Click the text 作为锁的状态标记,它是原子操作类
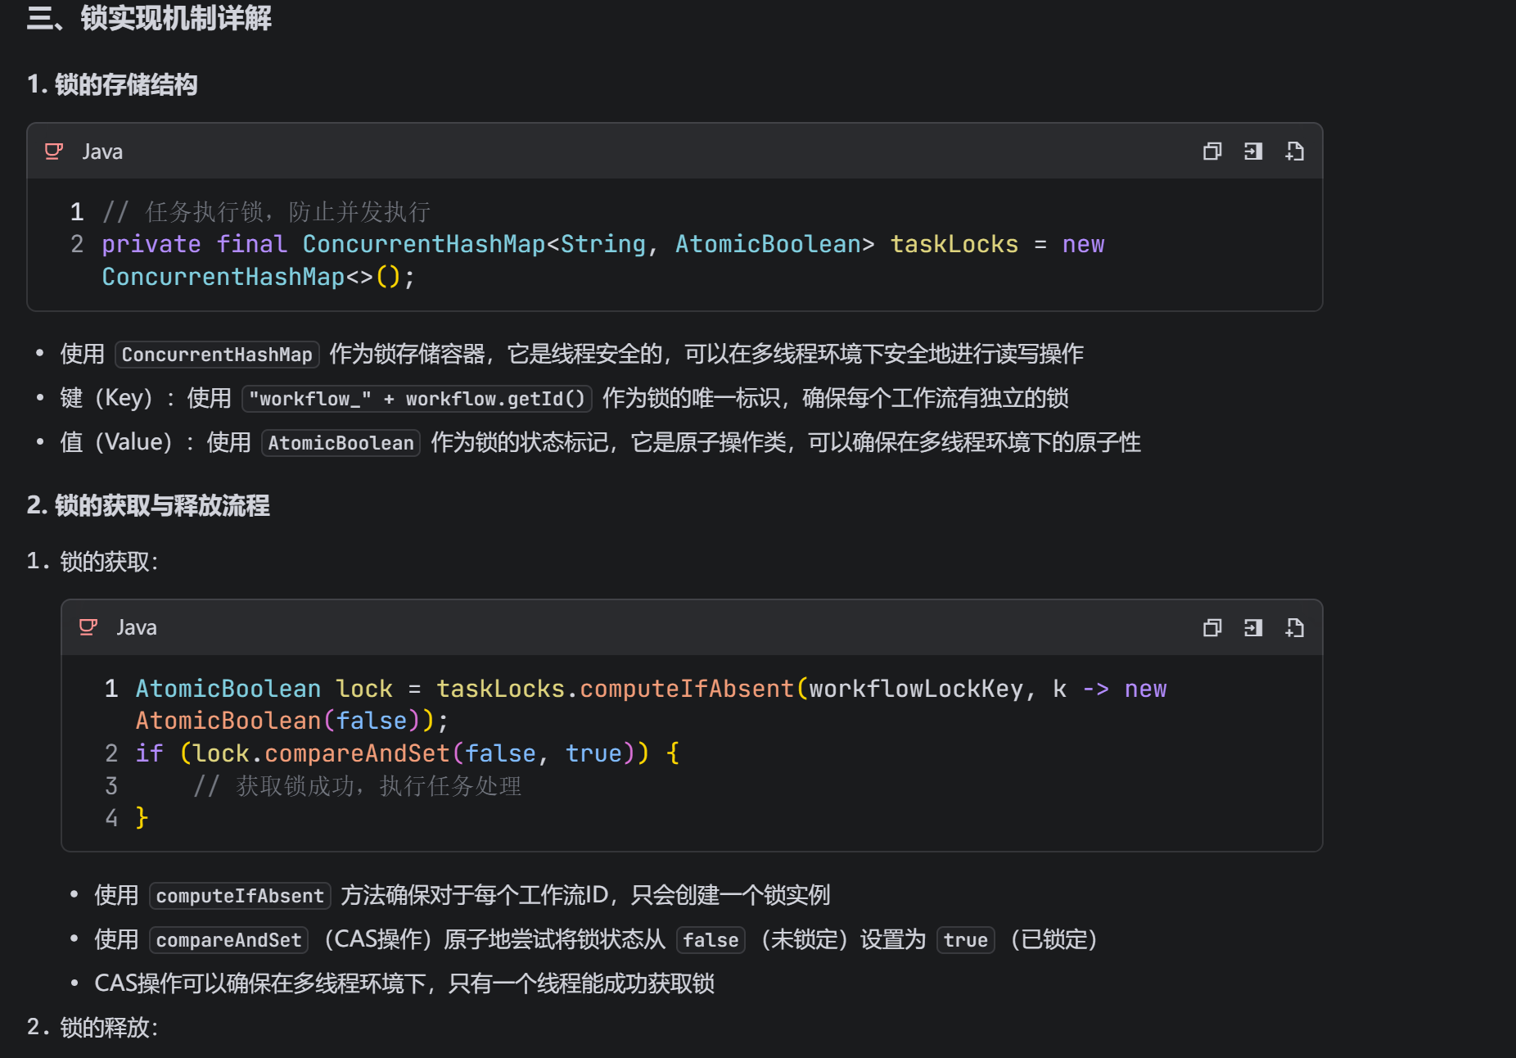Viewport: 1516px width, 1058px height. pos(609,443)
